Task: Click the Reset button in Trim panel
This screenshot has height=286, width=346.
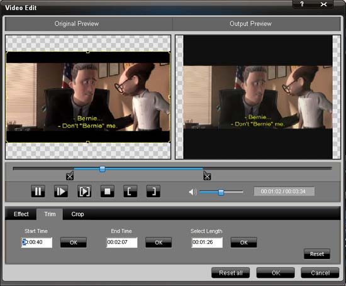Action: pos(317,254)
